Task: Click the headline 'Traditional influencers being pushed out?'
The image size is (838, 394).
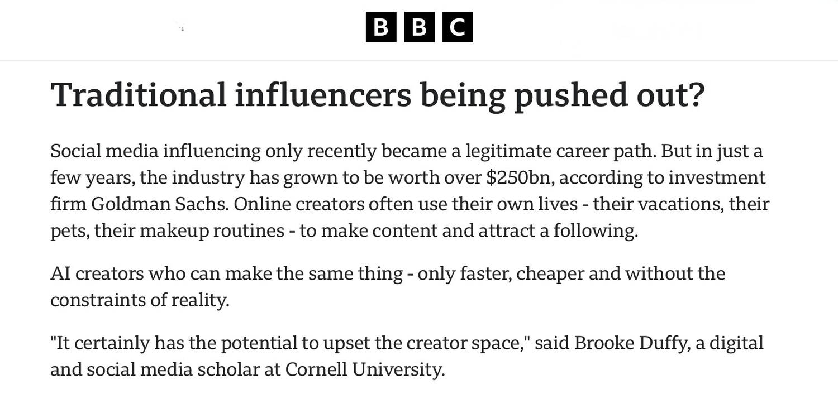Action: tap(378, 95)
